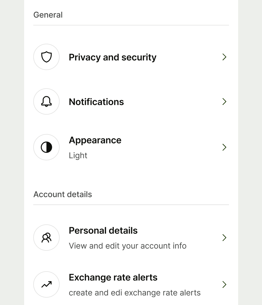
Task: Click the half-circle contrast appearance icon
Action: 46,147
